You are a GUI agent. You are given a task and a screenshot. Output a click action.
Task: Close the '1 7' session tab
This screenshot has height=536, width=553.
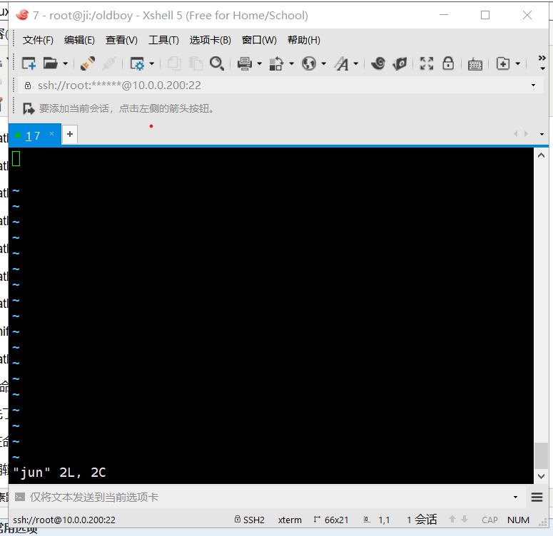(x=51, y=133)
